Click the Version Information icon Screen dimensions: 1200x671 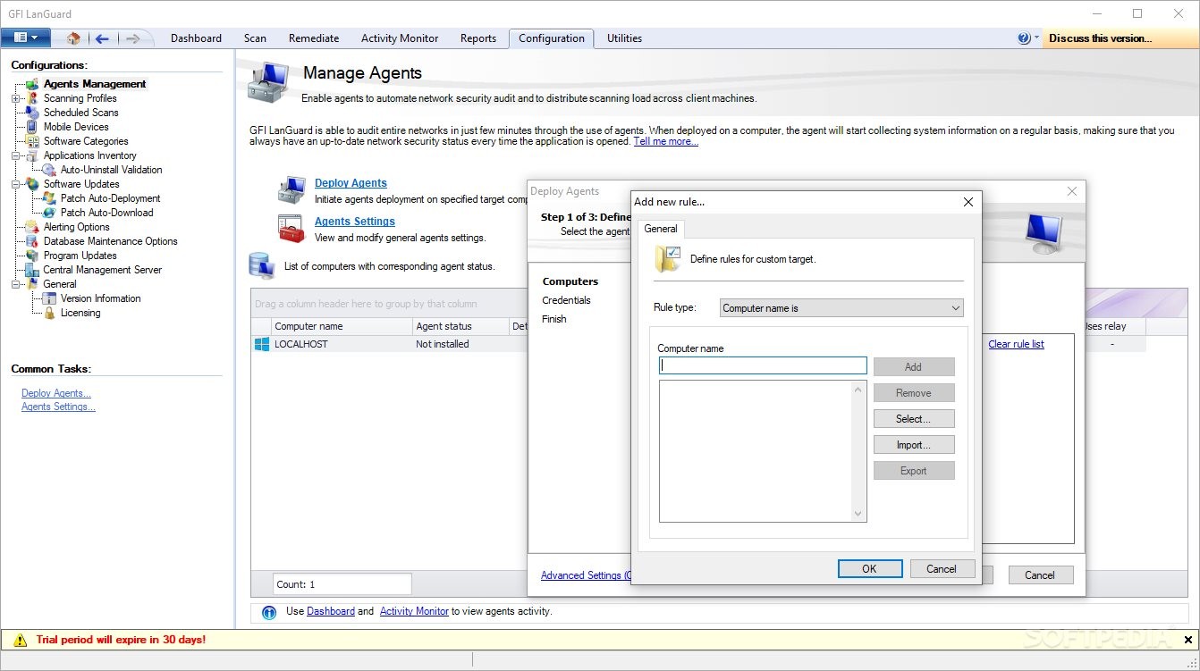tap(49, 298)
